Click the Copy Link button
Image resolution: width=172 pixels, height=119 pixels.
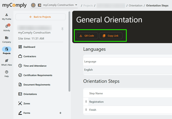pyautogui.click(x=111, y=36)
